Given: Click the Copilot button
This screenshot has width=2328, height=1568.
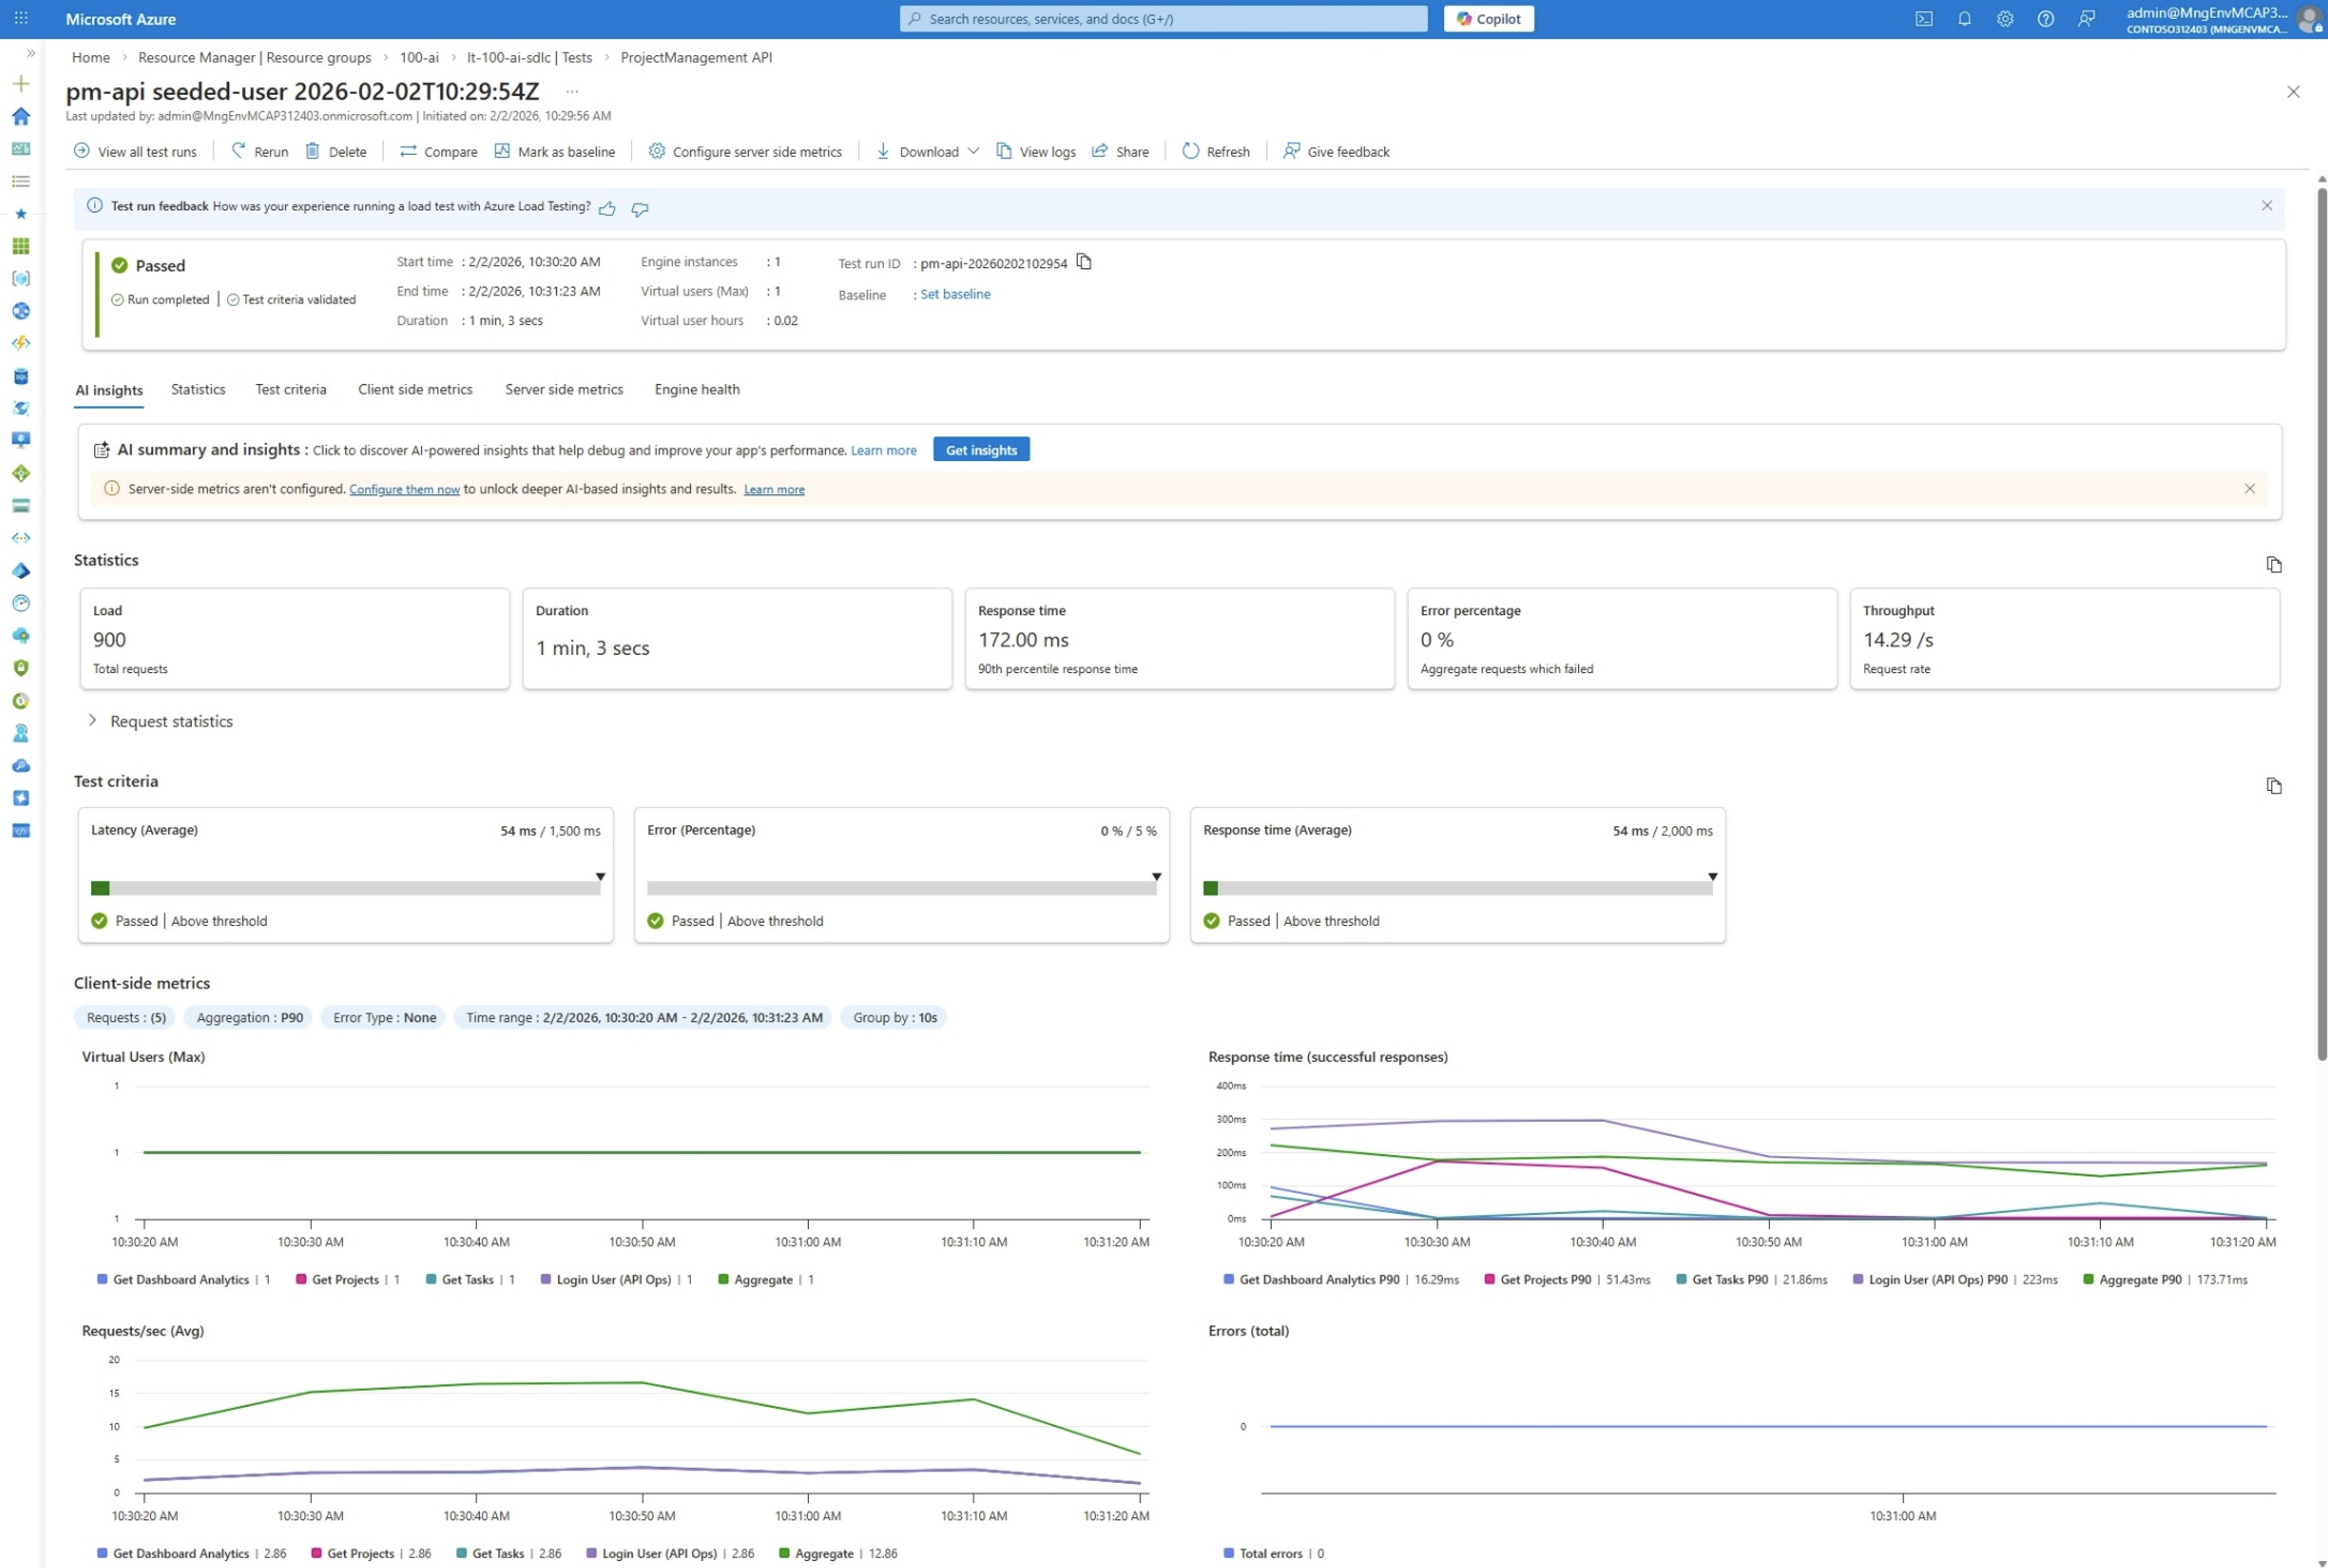Looking at the screenshot, I should 1488,18.
